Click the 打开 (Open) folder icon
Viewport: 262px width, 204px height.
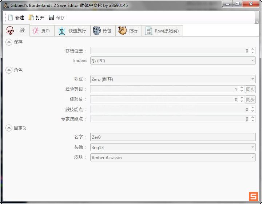pos(32,17)
